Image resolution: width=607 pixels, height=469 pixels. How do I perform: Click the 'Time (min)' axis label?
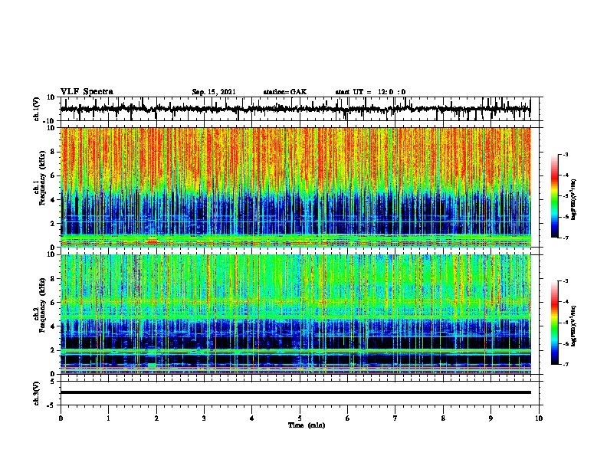click(307, 425)
